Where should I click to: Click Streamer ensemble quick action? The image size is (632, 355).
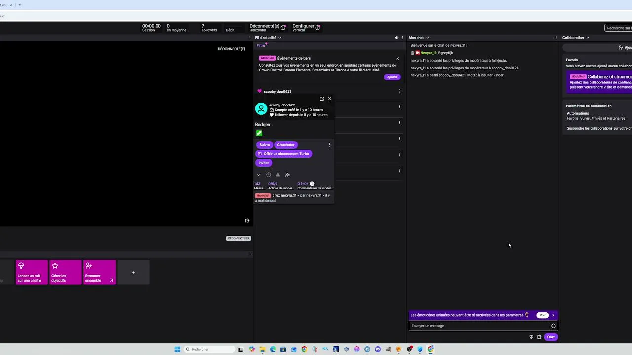pos(99,273)
